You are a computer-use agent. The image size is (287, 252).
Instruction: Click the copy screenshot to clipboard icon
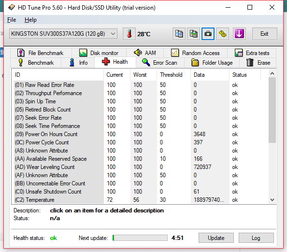coord(193,34)
